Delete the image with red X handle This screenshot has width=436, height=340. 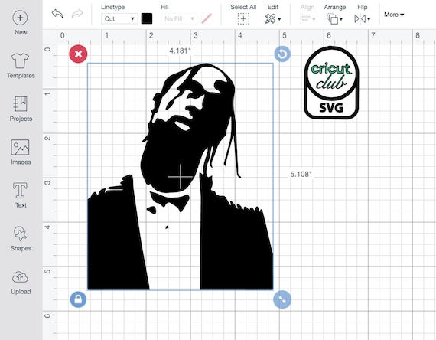click(x=78, y=54)
